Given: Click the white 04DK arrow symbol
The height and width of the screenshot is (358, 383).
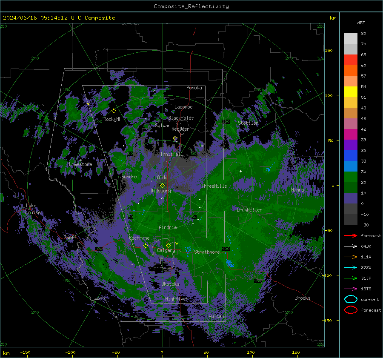Looking at the screenshot, I should pos(351,246).
